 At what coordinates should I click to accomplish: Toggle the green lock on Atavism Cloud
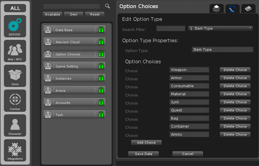(100, 42)
